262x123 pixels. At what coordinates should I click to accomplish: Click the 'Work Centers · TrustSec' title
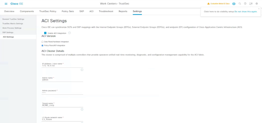(114, 4)
